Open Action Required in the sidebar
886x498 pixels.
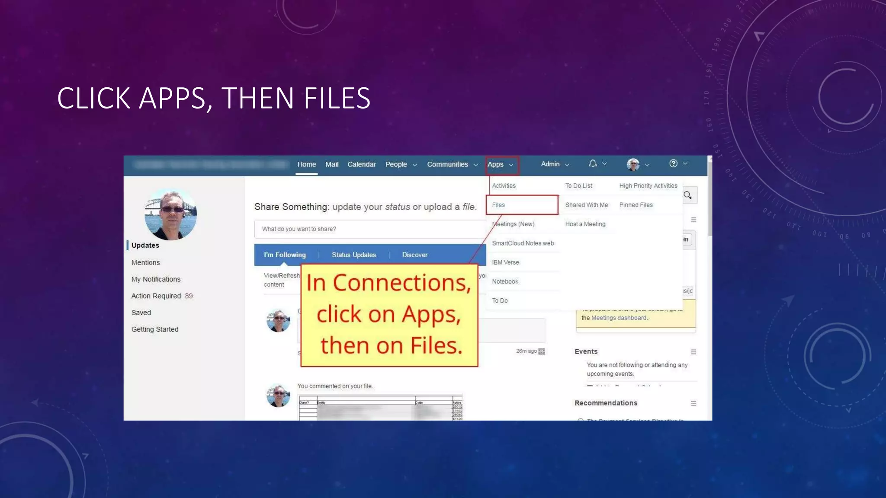click(156, 296)
